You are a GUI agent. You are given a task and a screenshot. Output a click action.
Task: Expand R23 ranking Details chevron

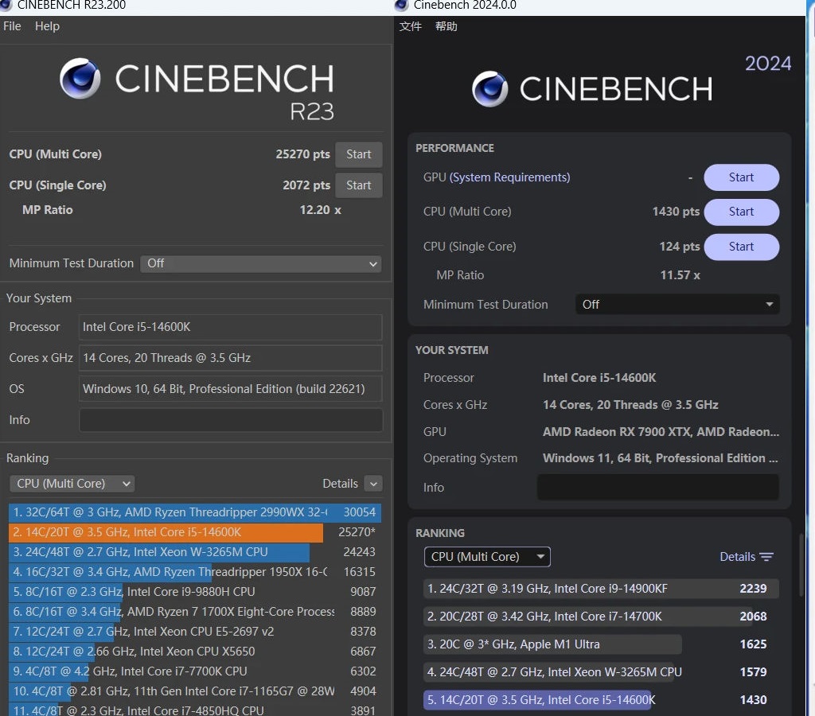tap(373, 484)
